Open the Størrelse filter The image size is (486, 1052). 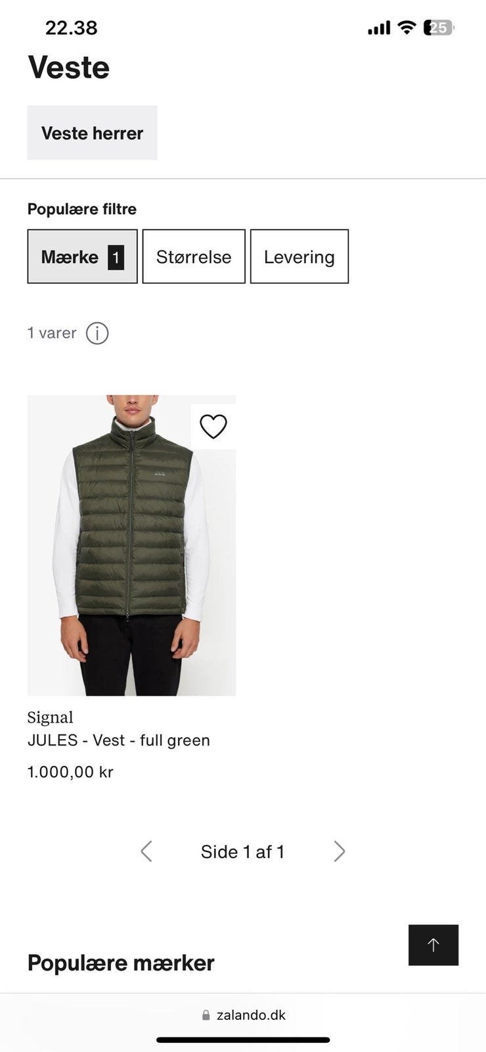pos(194,256)
